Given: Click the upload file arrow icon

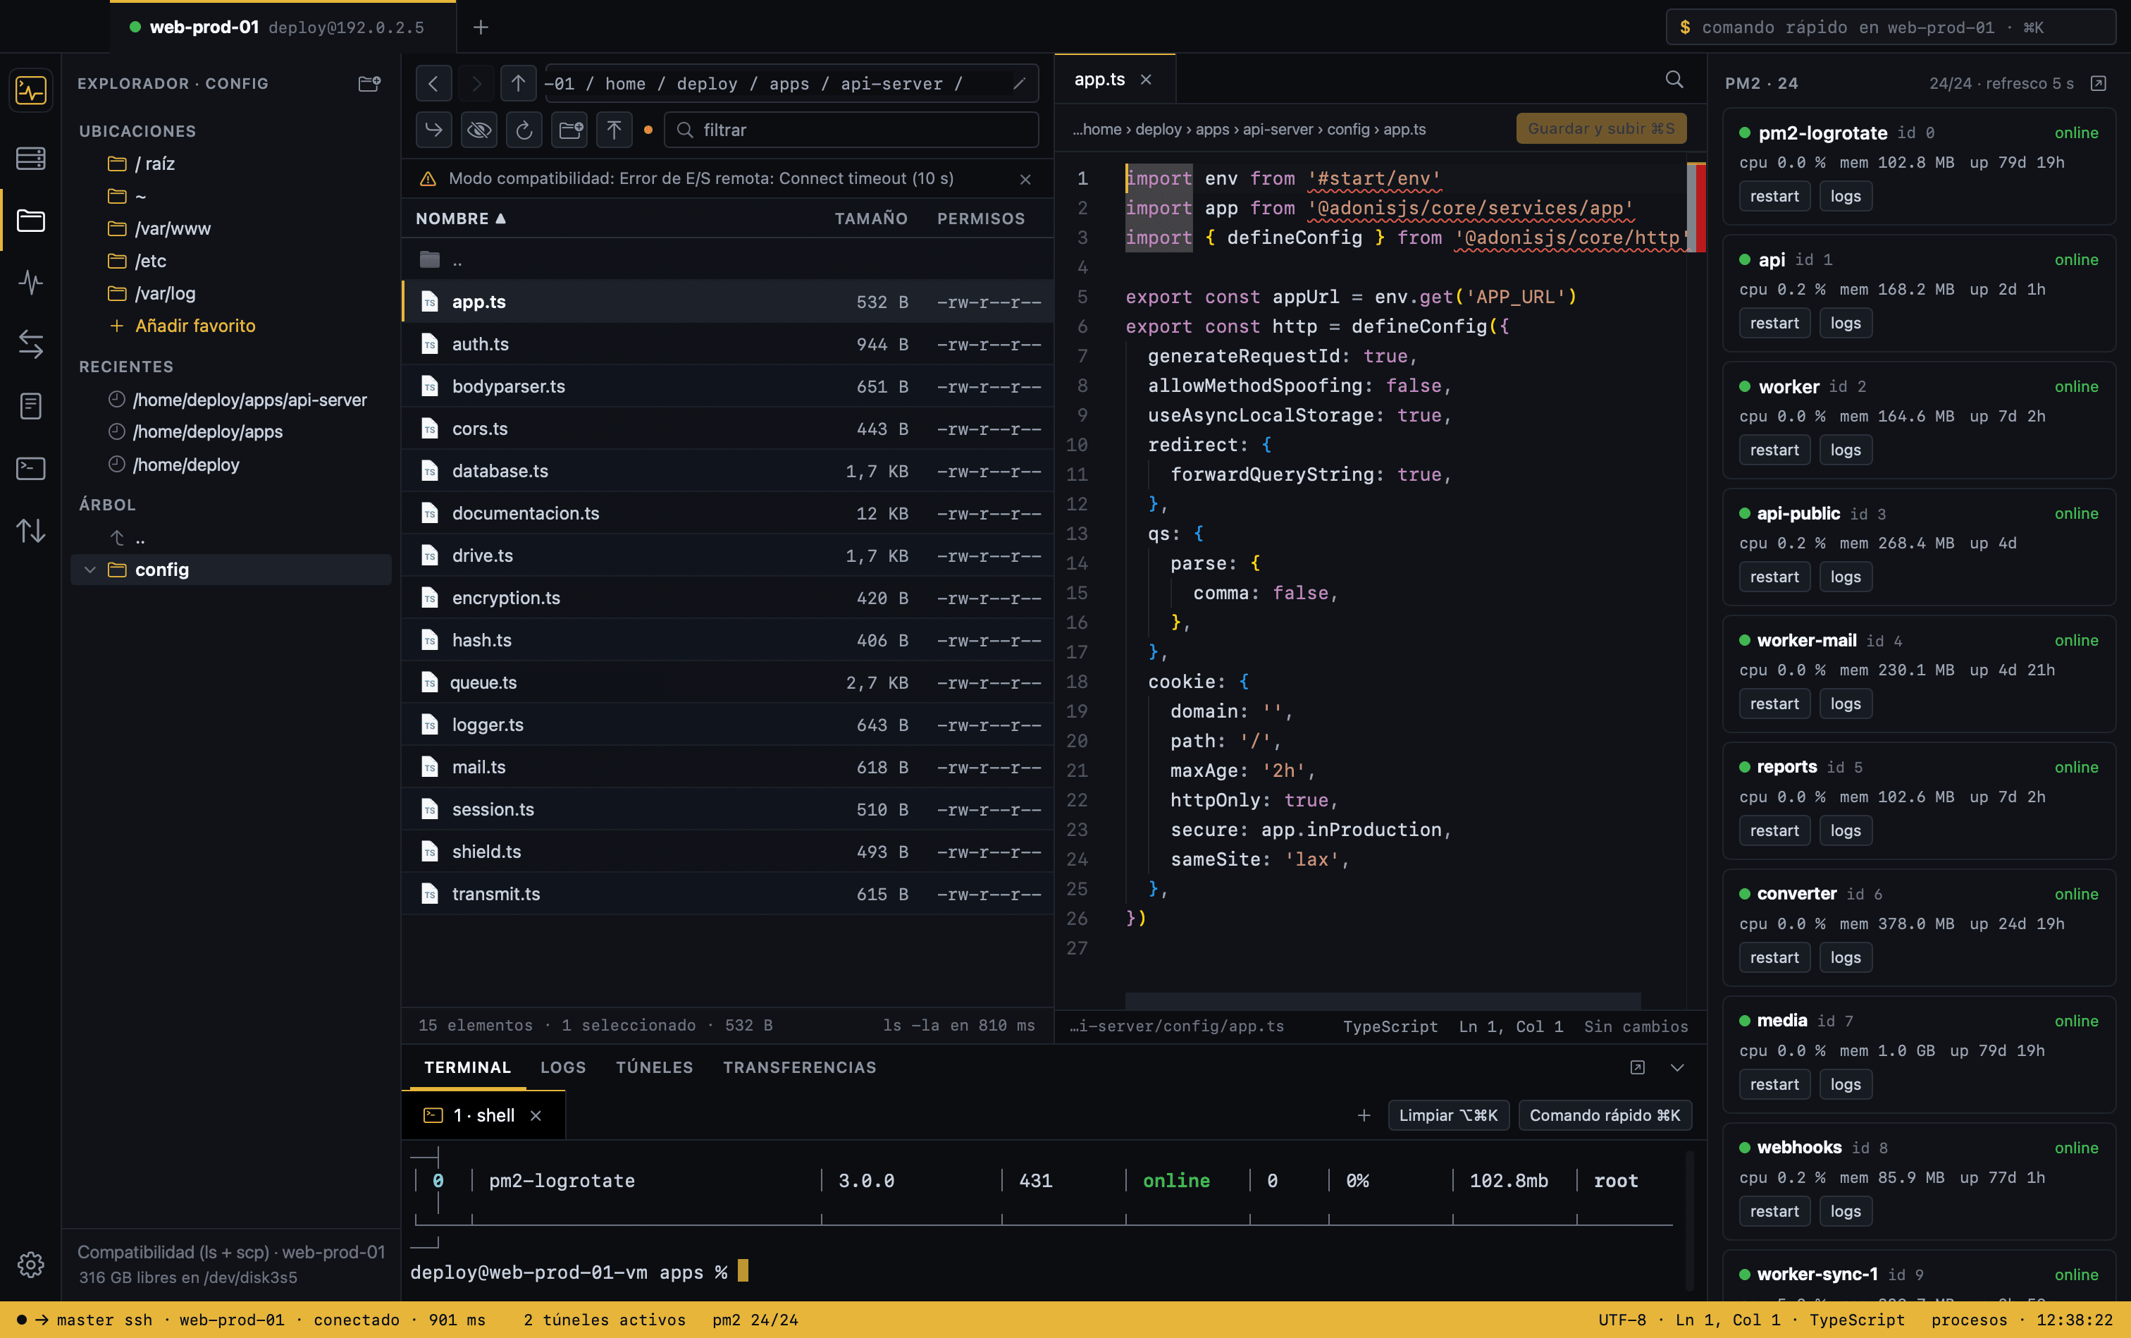Looking at the screenshot, I should tap(614, 130).
